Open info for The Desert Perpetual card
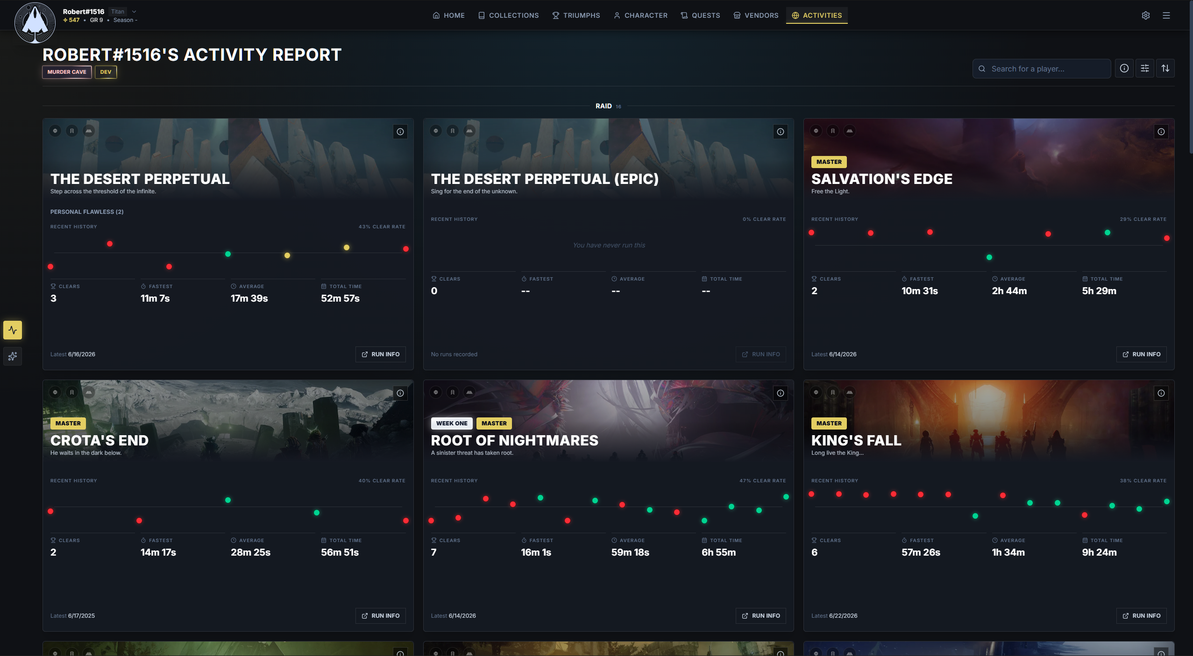Screen dimensions: 1193x656 click(x=400, y=132)
